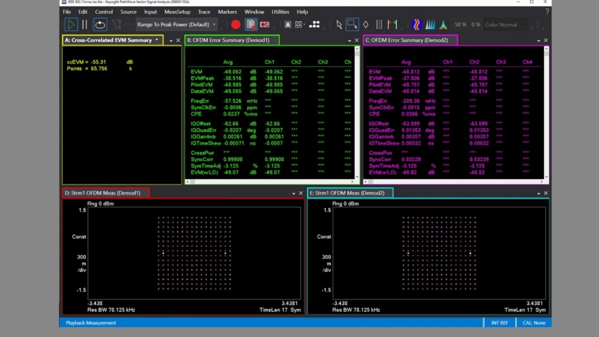Screen dimensions: 599x337
Task: Click the green Run measurement play button
Action: 71,25
